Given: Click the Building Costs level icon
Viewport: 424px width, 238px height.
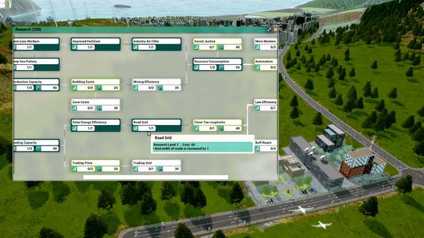Looking at the screenshot, I should tap(74, 88).
